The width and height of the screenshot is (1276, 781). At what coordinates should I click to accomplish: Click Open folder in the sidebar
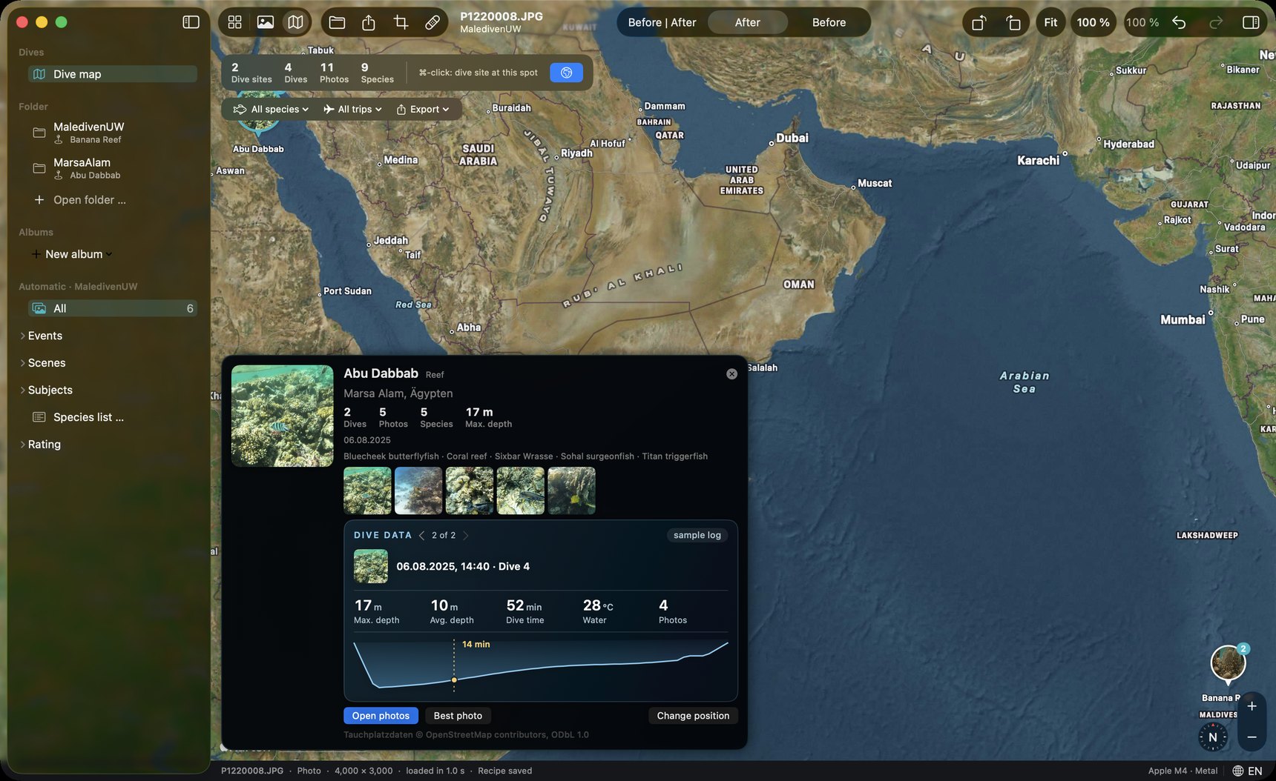click(x=90, y=200)
